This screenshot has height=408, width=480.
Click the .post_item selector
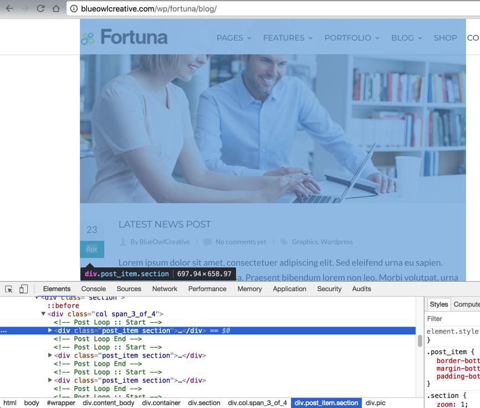pos(447,352)
